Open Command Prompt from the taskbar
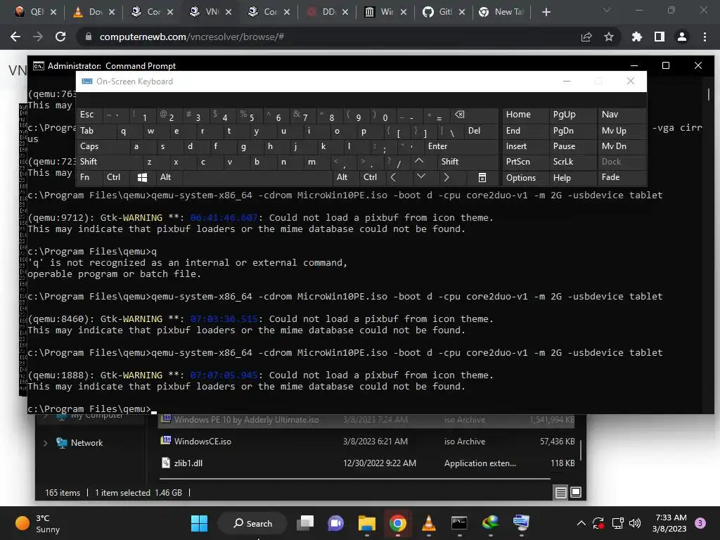Screen dimensions: 720x540 459,523
